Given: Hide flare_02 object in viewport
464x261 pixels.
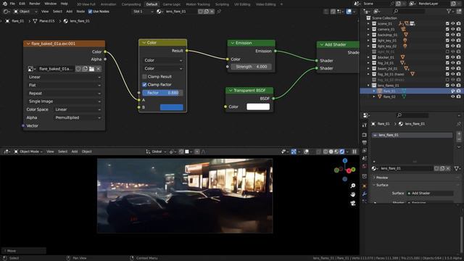Looking at the screenshot, I should point(452,96).
